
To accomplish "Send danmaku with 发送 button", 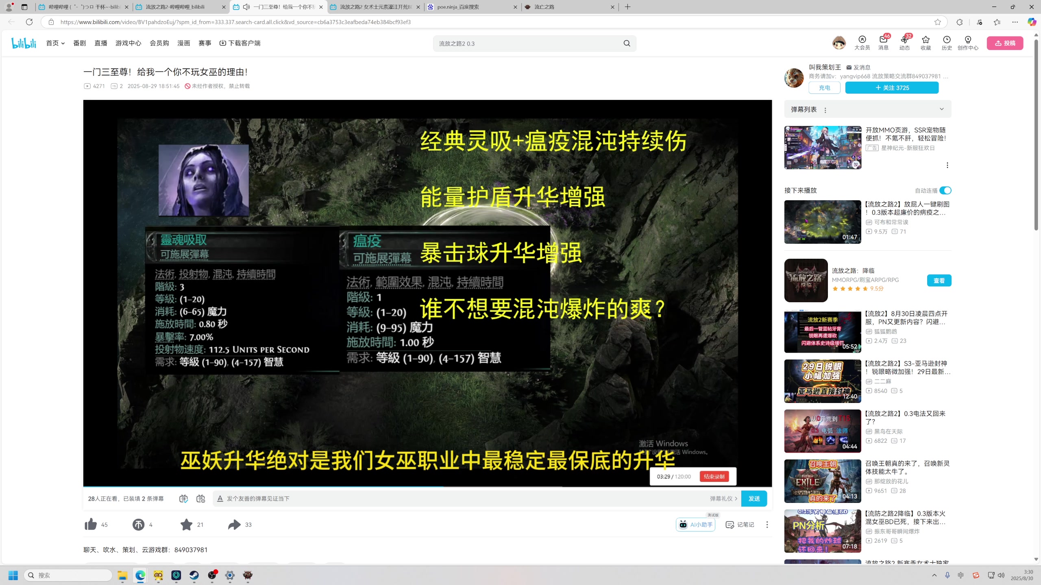I will (754, 498).
